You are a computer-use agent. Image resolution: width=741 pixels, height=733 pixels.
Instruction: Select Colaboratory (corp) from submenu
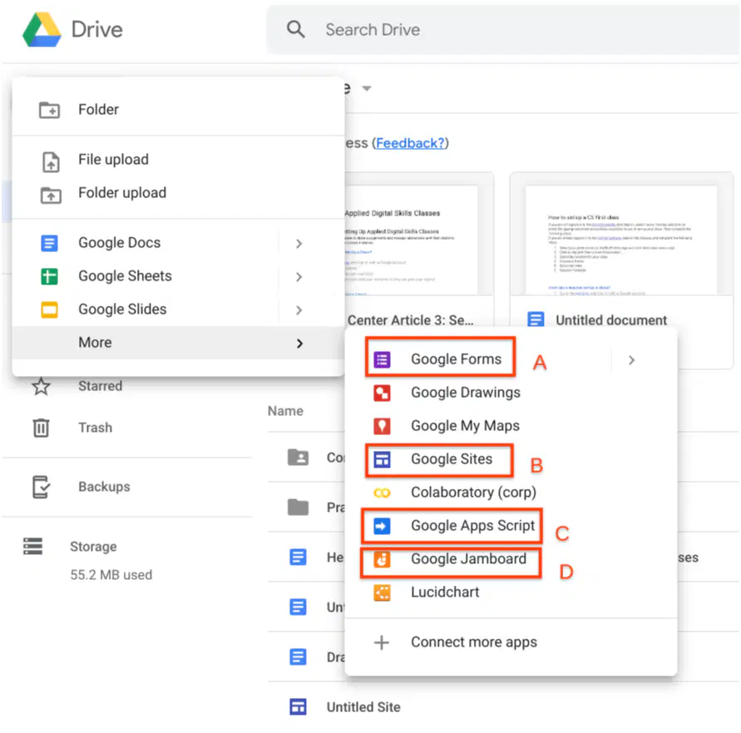(511, 493)
